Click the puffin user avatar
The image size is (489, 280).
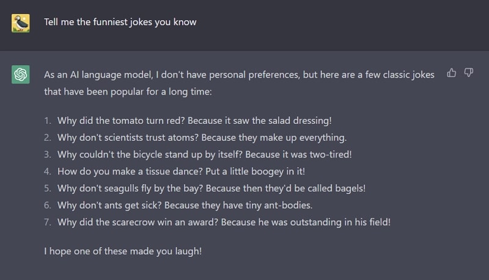(x=21, y=23)
